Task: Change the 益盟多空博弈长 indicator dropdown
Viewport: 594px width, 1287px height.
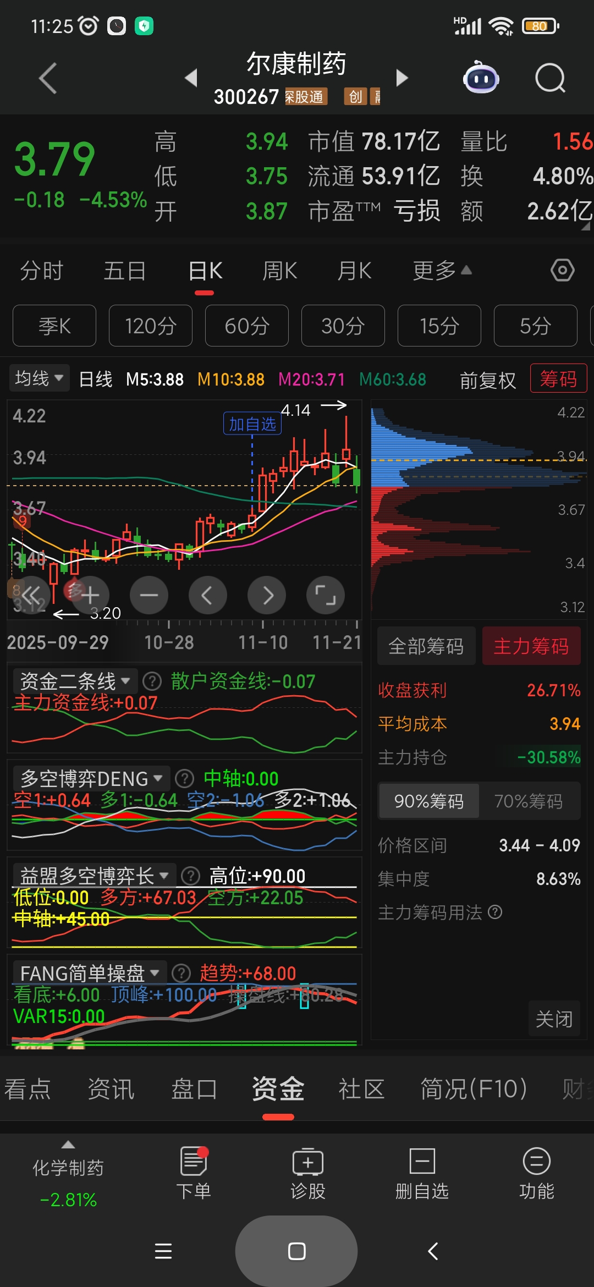Action: coord(94,876)
